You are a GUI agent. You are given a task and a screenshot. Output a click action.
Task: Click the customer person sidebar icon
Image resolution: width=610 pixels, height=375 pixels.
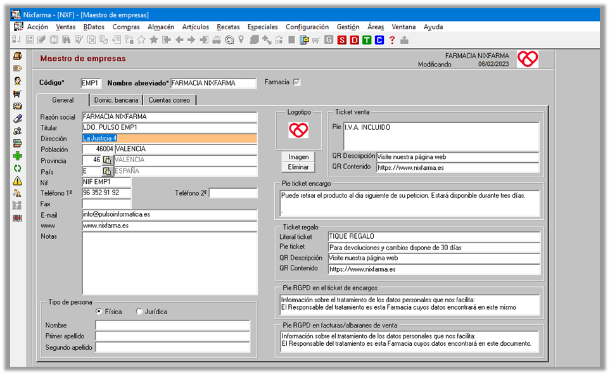coord(18,81)
